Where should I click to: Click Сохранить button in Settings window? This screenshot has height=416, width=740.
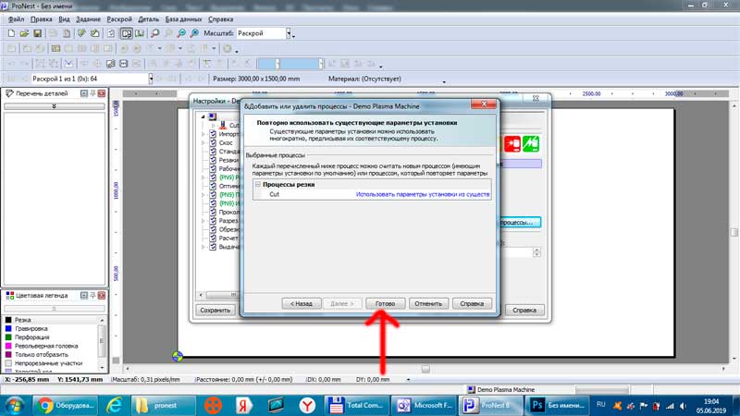click(x=216, y=311)
